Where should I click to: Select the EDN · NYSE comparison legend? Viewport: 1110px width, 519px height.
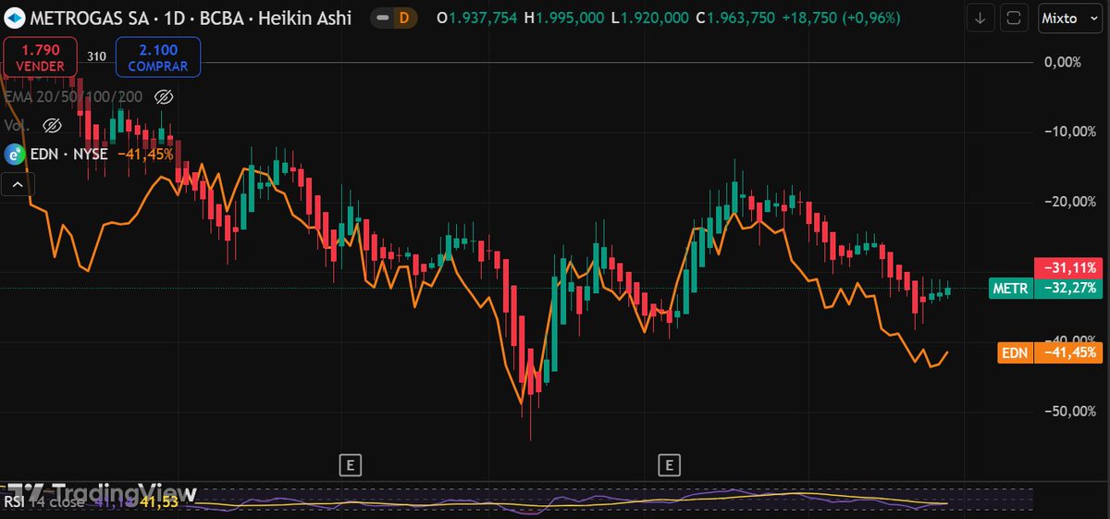(69, 154)
